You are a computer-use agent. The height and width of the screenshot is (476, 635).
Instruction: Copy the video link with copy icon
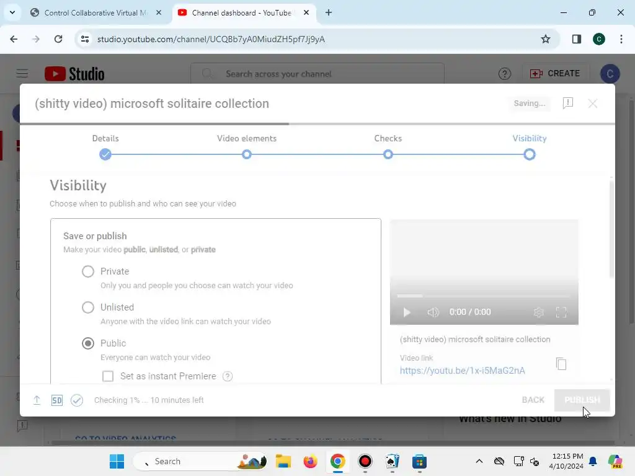tap(561, 364)
